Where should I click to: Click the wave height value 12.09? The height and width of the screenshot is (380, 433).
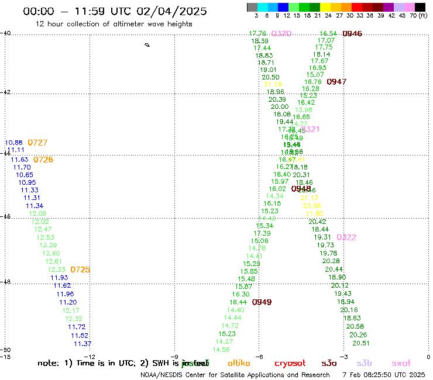click(37, 213)
